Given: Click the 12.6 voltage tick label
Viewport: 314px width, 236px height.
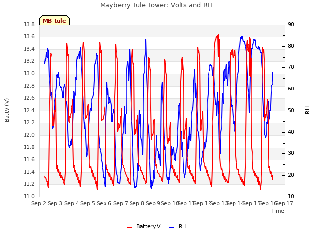Looking at the screenshot, I should [x=29, y=98].
